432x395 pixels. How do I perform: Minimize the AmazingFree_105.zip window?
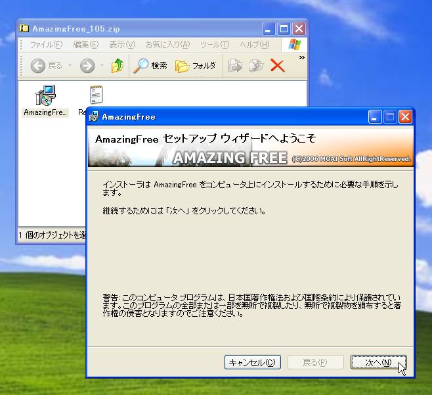tap(269, 28)
